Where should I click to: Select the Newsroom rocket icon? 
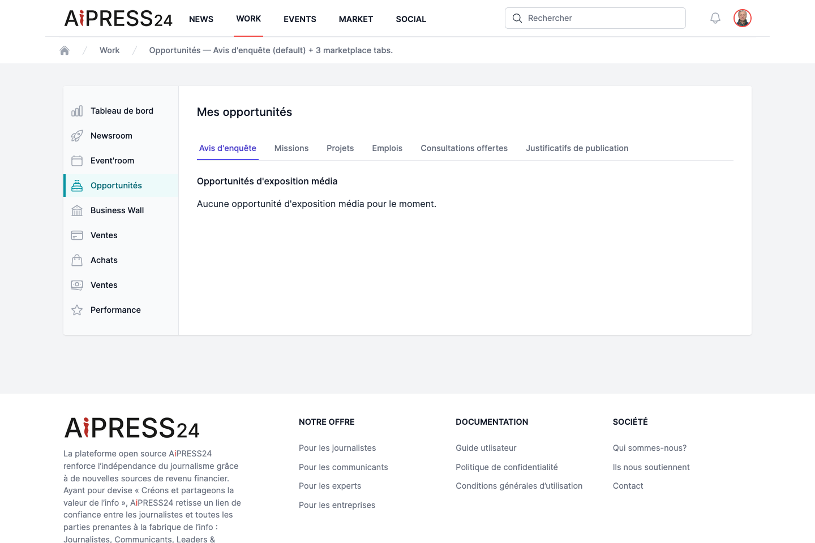77,136
